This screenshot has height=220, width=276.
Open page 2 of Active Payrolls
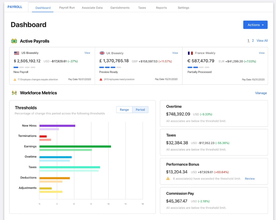coord(253,40)
